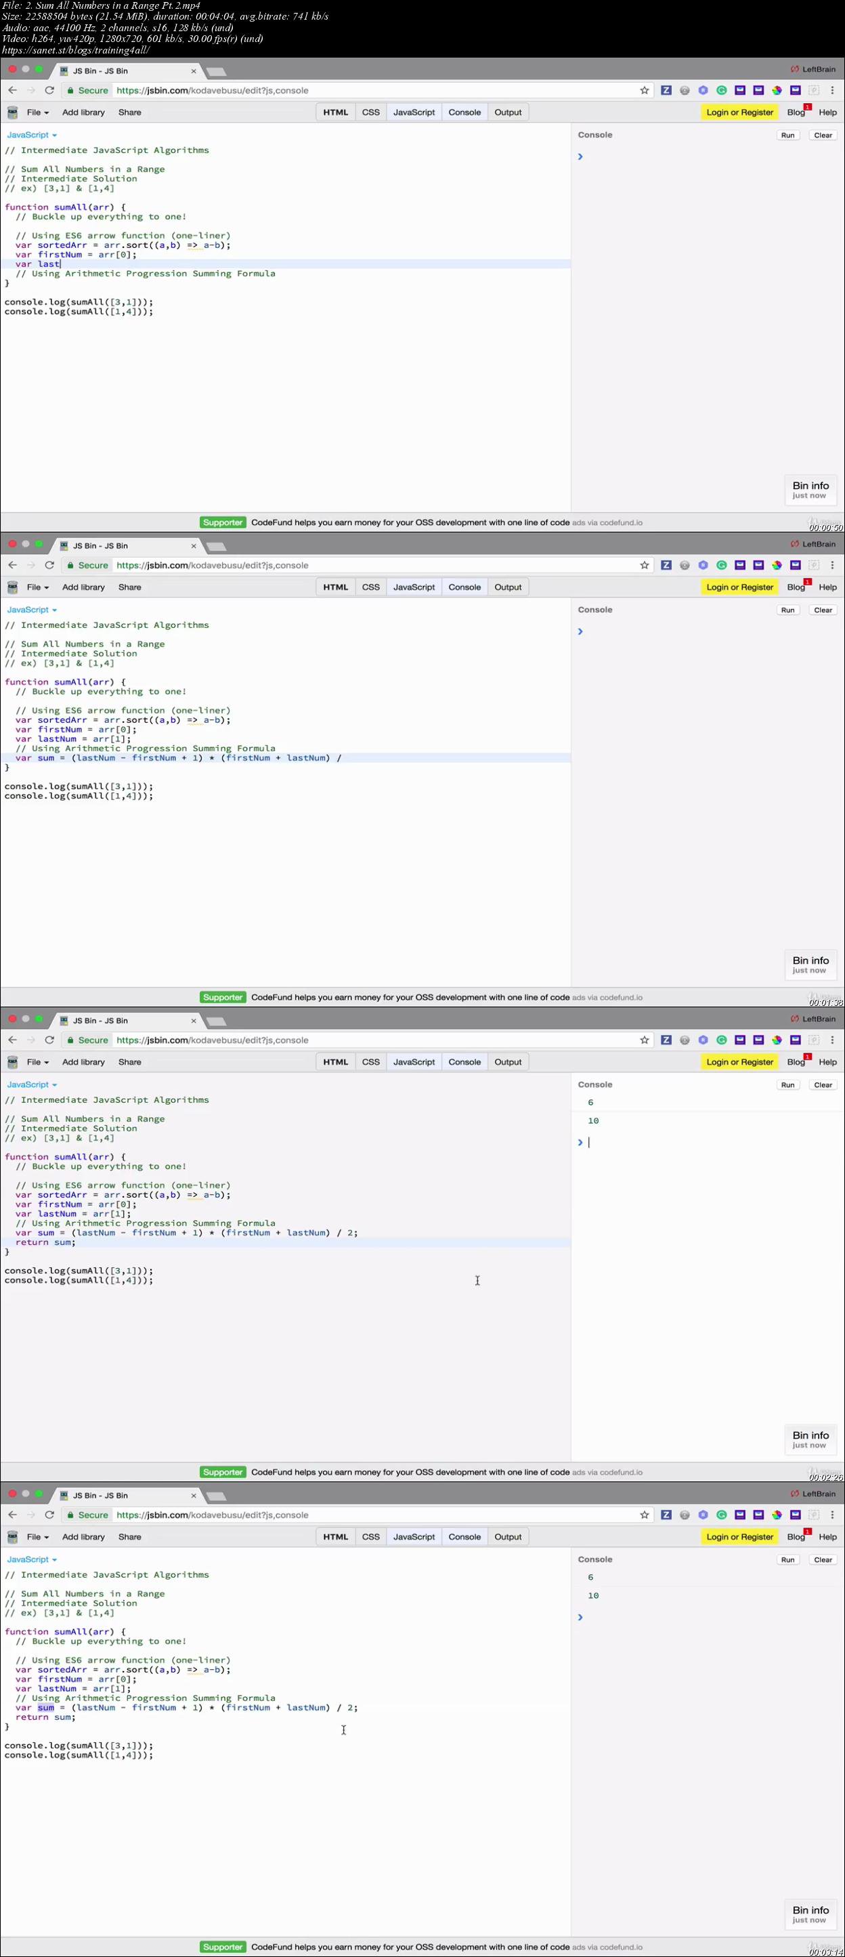This screenshot has width=845, height=1957.
Task: Open the Help menu in the 00:01:38 frame
Action: (x=827, y=587)
